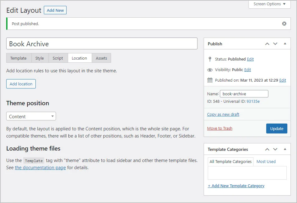Click the Update button
Image resolution: width=297 pixels, height=203 pixels.
(x=276, y=128)
